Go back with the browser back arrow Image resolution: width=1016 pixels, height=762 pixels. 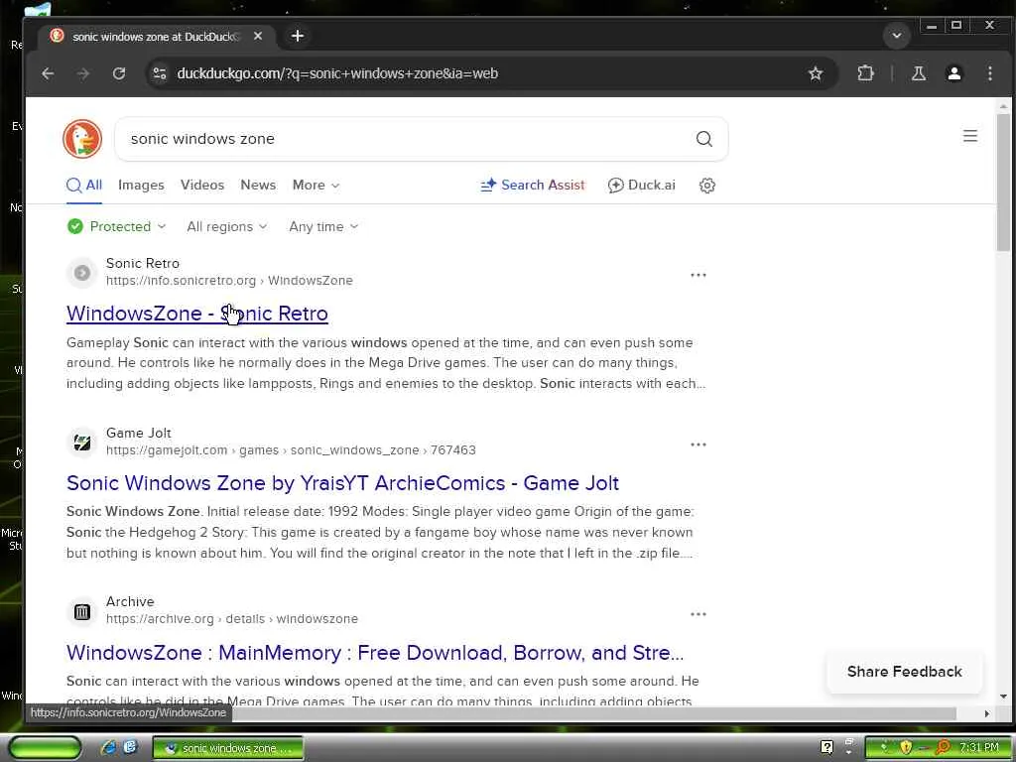(x=48, y=73)
